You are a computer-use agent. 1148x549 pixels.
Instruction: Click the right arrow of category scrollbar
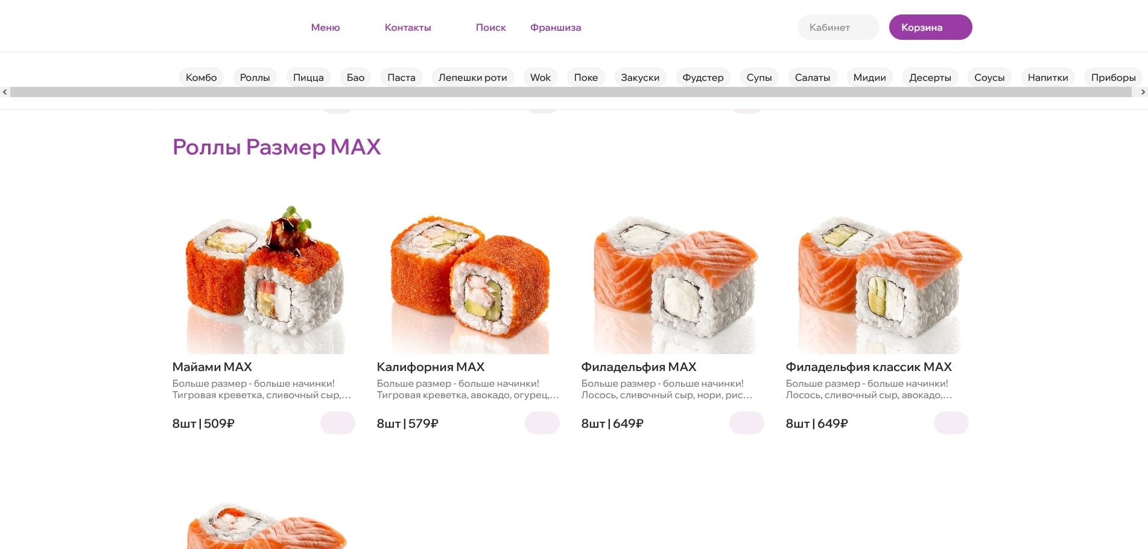coord(1143,92)
